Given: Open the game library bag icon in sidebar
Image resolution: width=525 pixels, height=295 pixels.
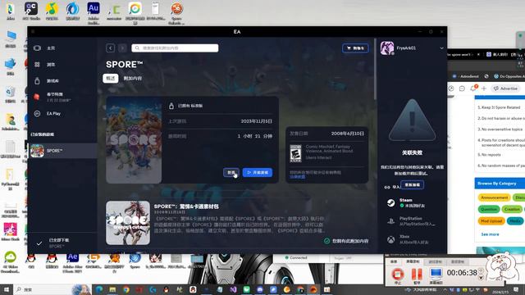Looking at the screenshot, I should (37, 80).
